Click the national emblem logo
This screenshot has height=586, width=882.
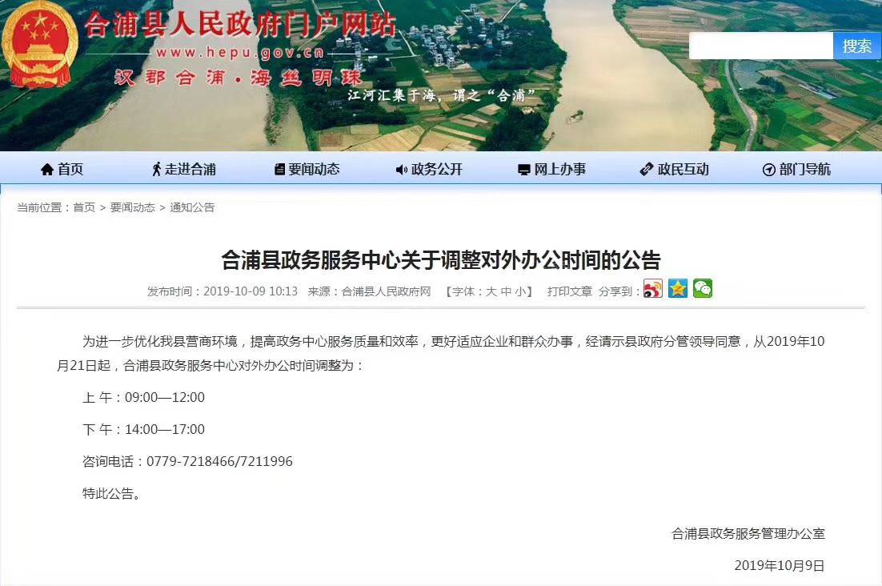pyautogui.click(x=40, y=45)
